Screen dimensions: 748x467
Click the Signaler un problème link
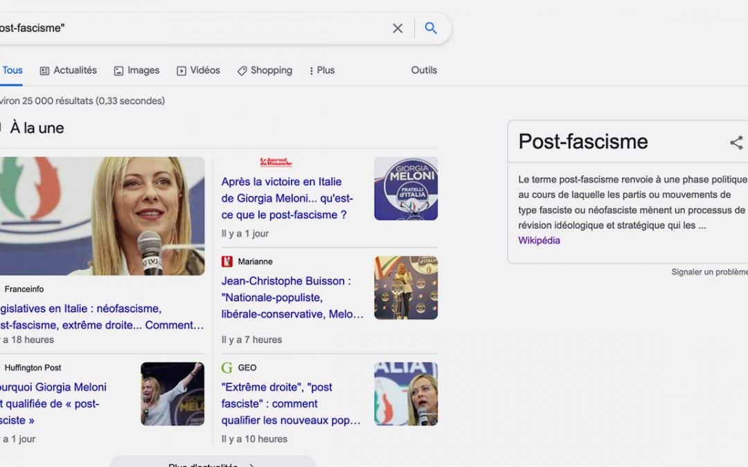[x=708, y=272]
